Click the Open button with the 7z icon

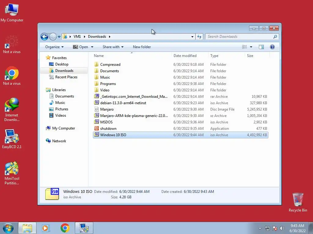pos(81,47)
